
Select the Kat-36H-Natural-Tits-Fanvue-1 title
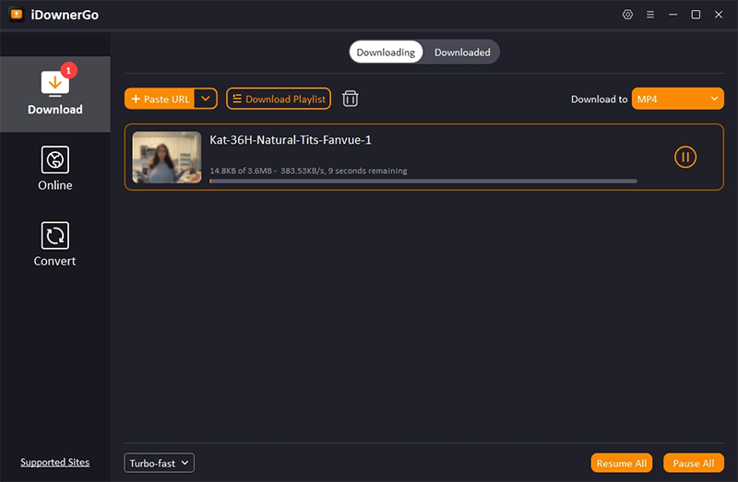pos(291,140)
